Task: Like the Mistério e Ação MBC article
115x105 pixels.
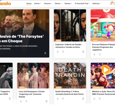Action: tap(94, 99)
